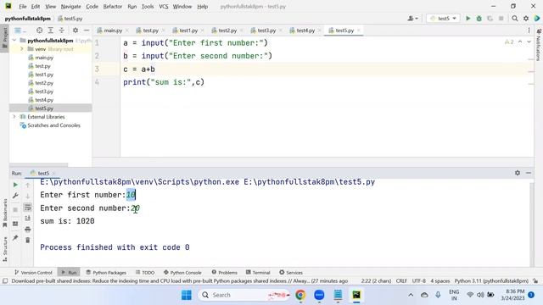Open the user account icon menu
Image resolution: width=543 pixels, height=305 pixels.
pos(412,19)
